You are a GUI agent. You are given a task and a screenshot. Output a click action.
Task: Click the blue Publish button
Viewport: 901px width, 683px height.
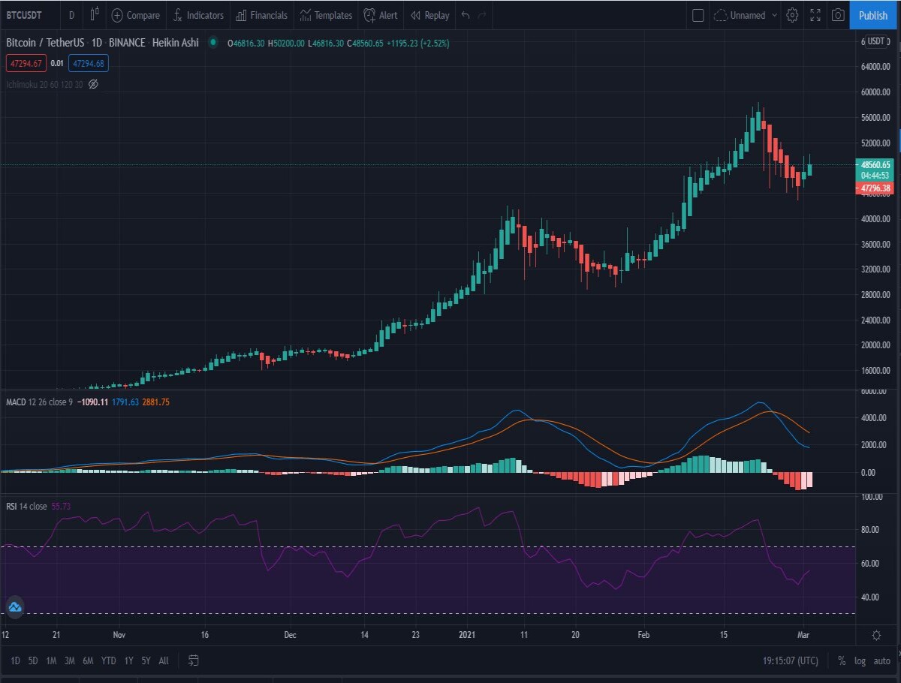point(873,15)
